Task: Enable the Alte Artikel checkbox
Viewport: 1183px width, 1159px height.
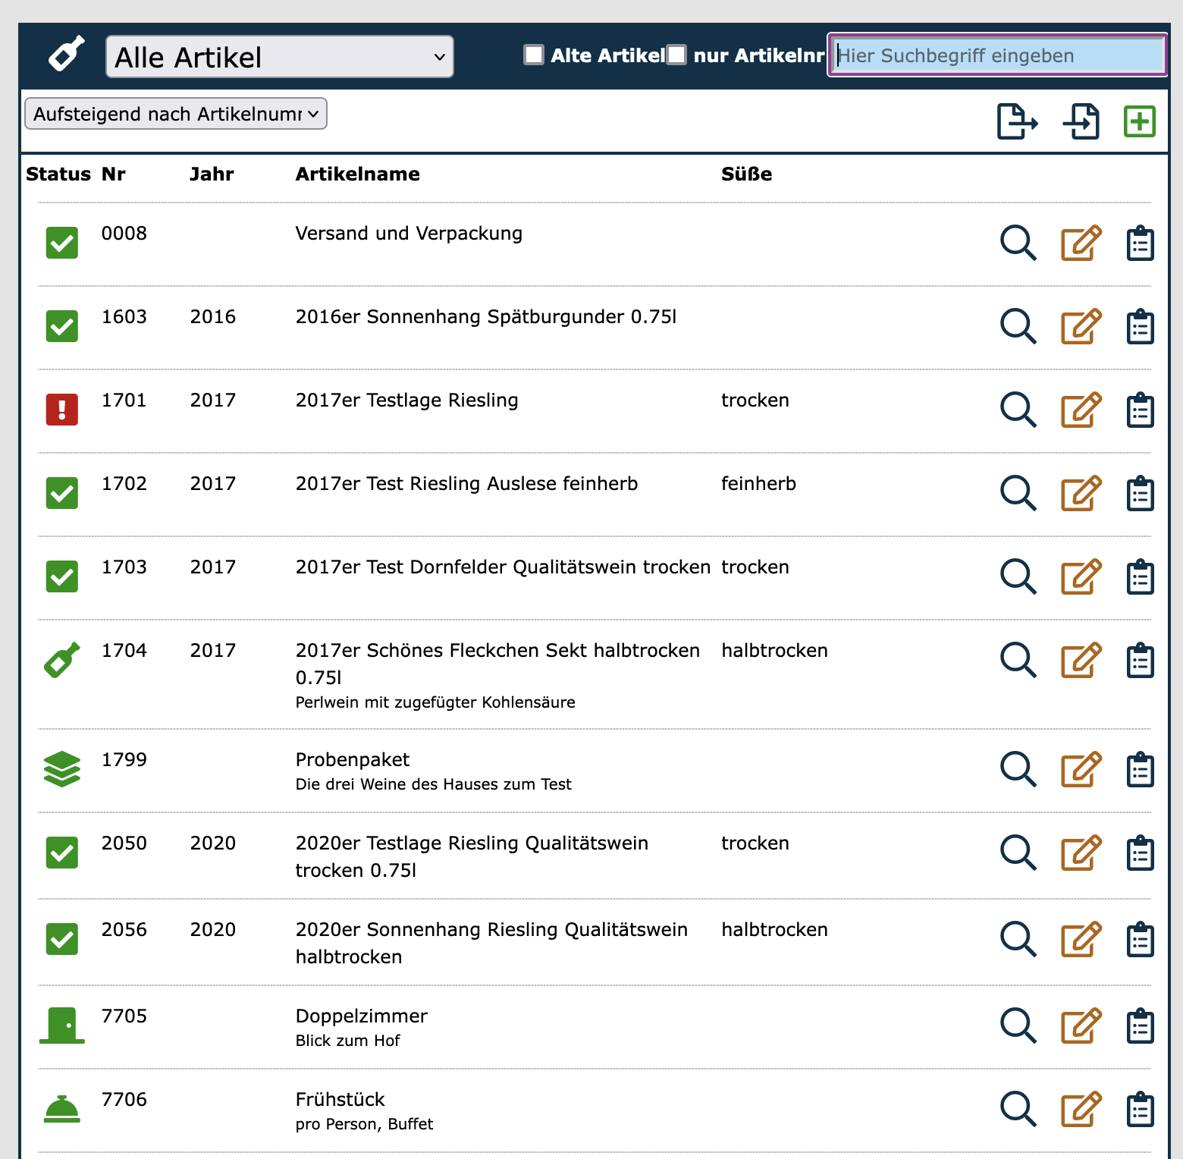Action: coord(534,55)
